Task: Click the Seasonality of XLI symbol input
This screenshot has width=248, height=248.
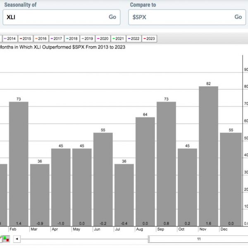Action: click(x=61, y=17)
